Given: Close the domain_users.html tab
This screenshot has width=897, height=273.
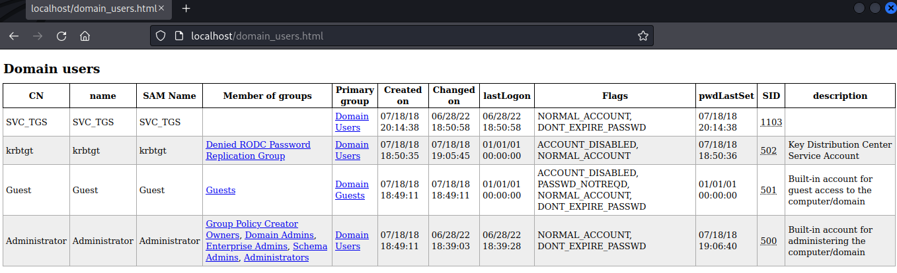Looking at the screenshot, I should 161,9.
